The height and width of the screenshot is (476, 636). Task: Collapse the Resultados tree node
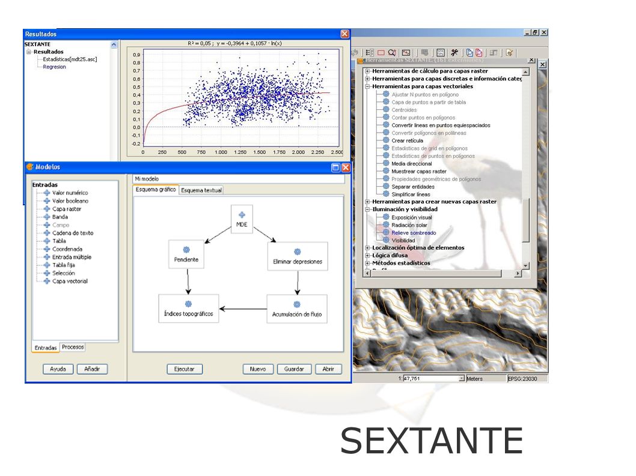pyautogui.click(x=29, y=52)
